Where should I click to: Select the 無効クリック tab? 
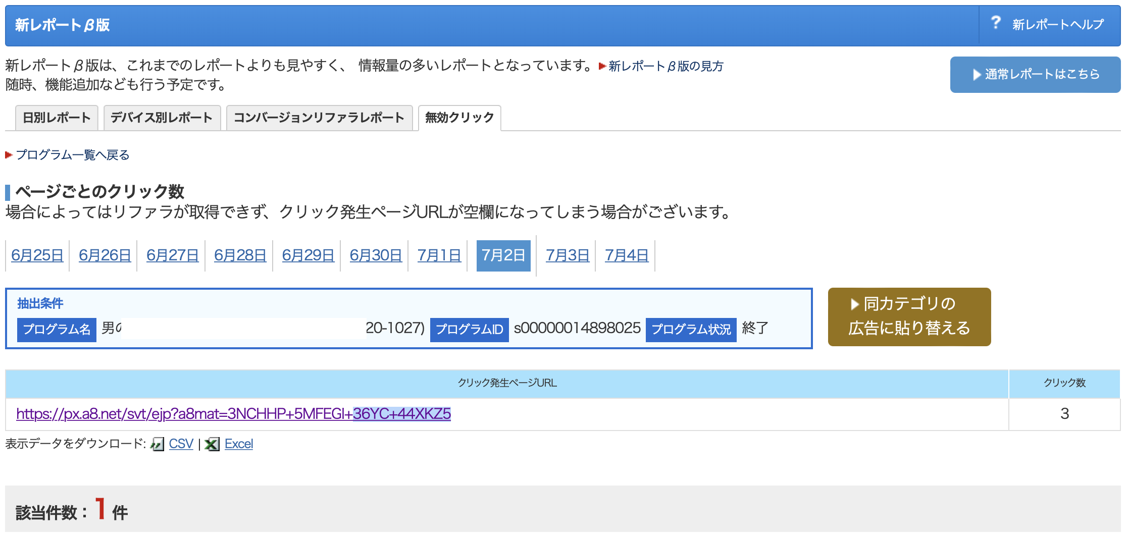tap(459, 118)
